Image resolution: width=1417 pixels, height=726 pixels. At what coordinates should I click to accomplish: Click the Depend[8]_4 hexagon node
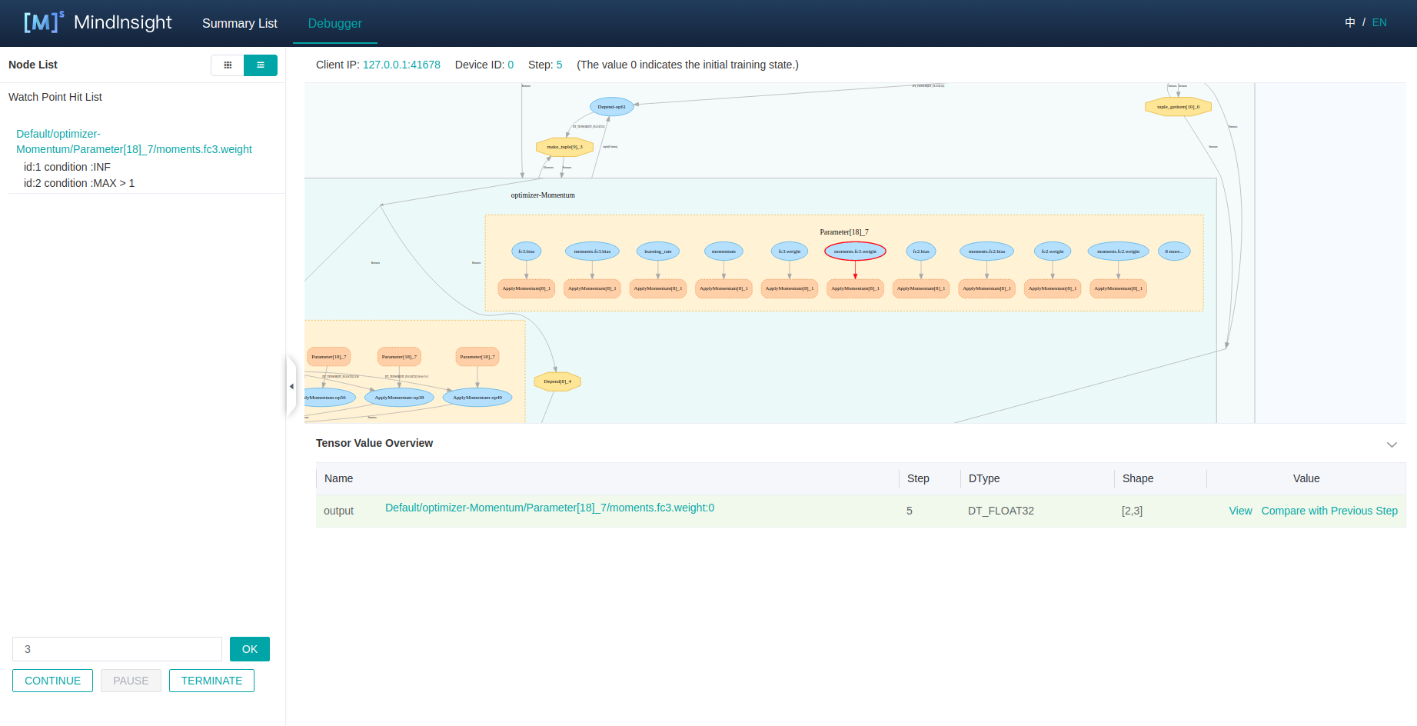pos(557,381)
